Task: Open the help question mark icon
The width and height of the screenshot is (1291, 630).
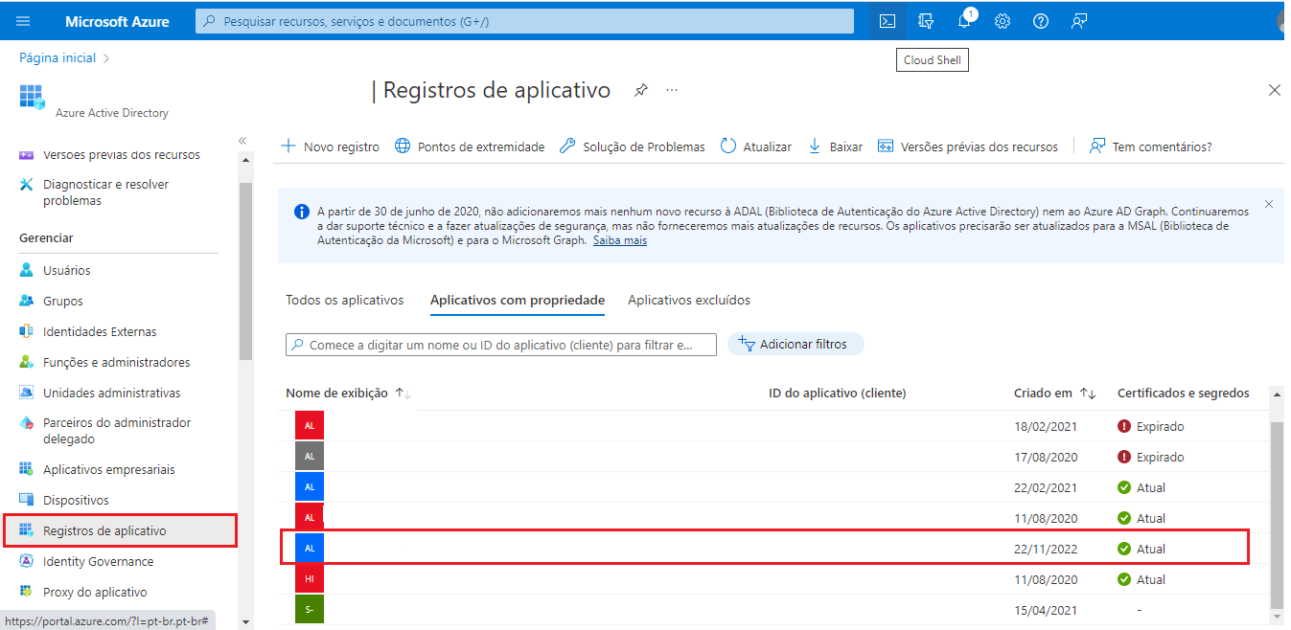Action: point(1041,21)
